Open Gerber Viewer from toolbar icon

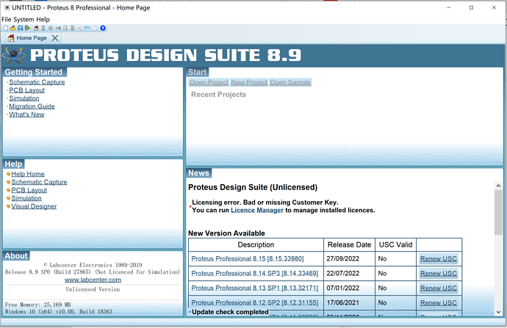point(65,28)
